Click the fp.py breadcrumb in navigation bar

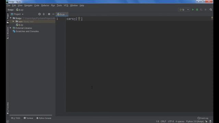click(20, 10)
